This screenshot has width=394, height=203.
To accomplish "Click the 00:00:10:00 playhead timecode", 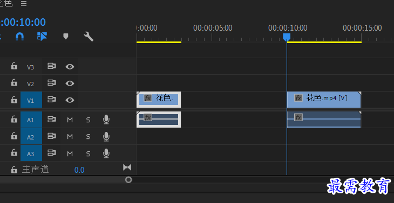I will (x=23, y=22).
